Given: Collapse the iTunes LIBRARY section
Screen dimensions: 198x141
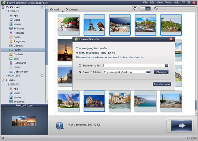Looking at the screenshot, I should 6,84.
